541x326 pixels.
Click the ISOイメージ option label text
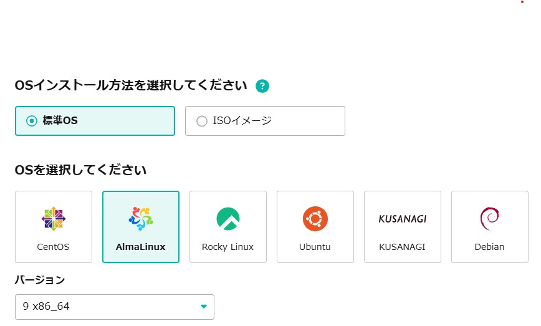pos(242,121)
